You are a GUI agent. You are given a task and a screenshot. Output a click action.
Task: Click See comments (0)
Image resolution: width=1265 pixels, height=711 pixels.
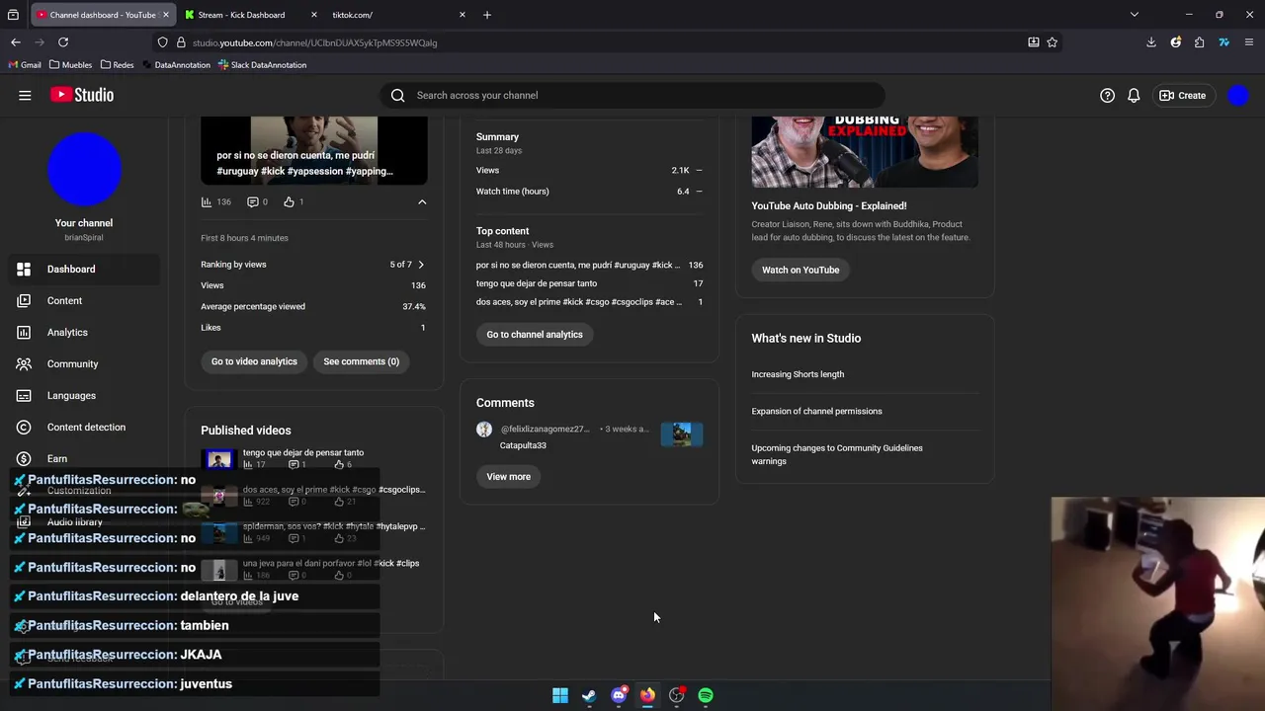coord(362,361)
